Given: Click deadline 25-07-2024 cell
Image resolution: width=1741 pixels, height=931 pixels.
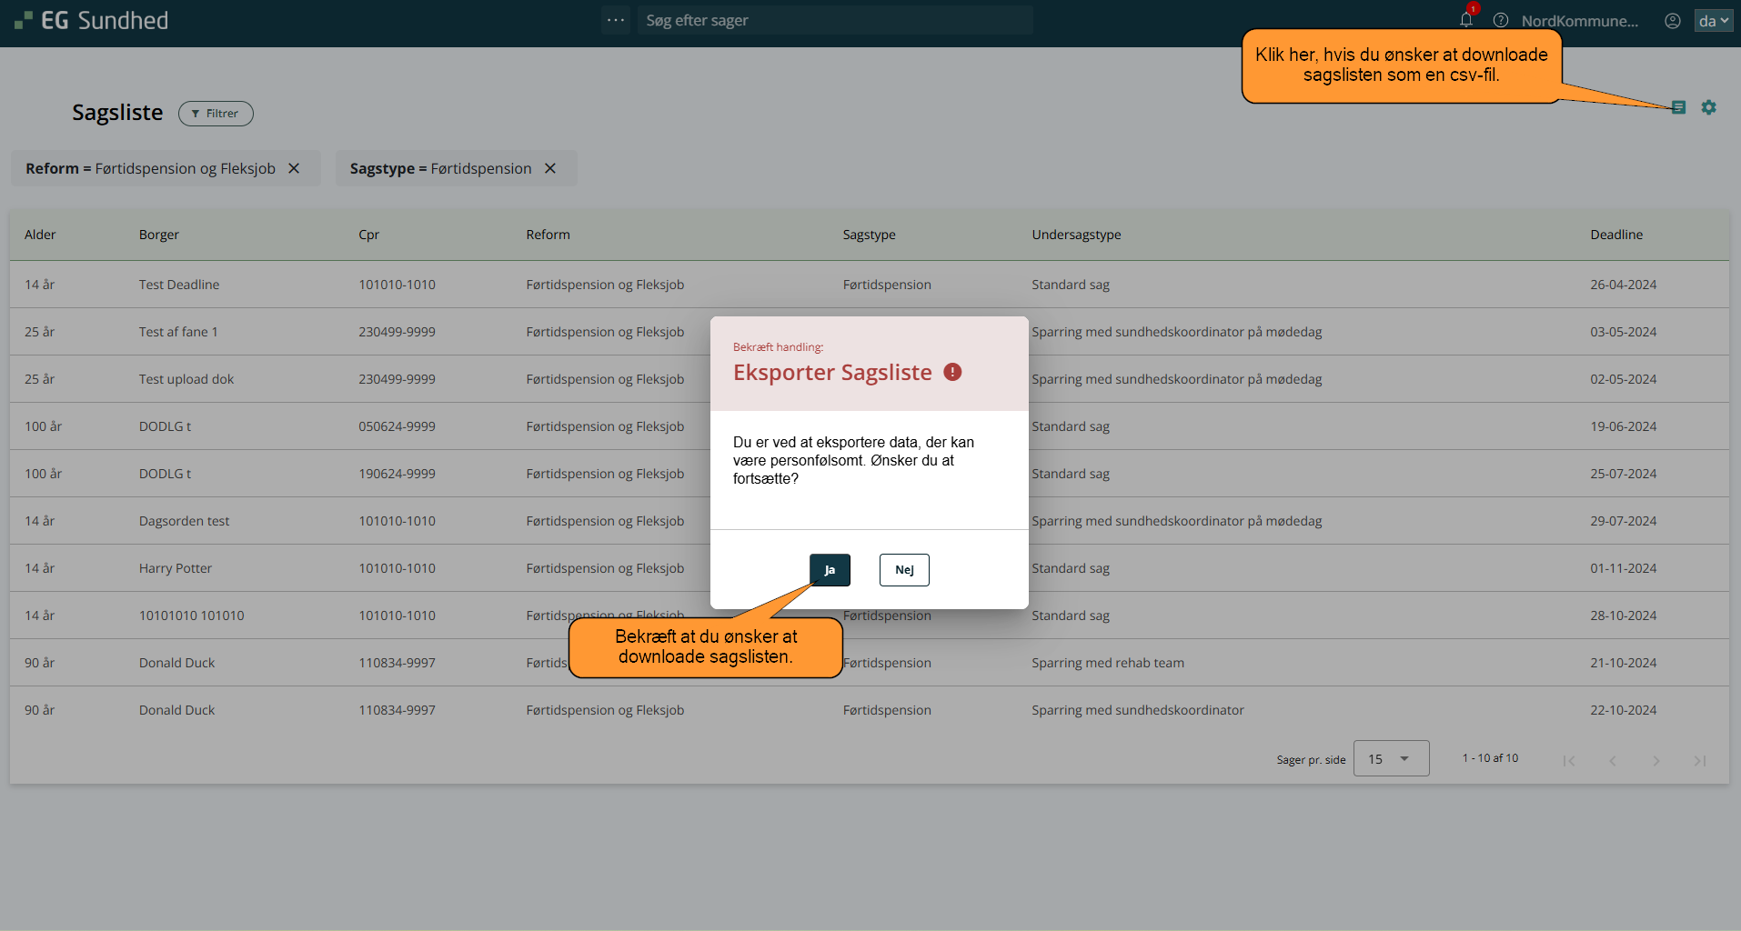Looking at the screenshot, I should [x=1624, y=474].
